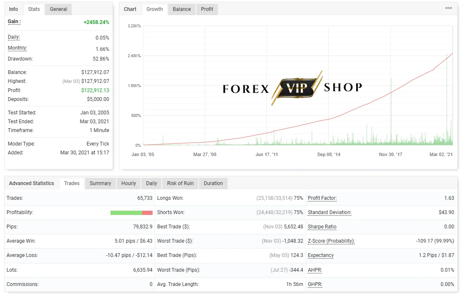Click the Expectancy label
Viewport: 462px width, 294px height.
(x=320, y=255)
